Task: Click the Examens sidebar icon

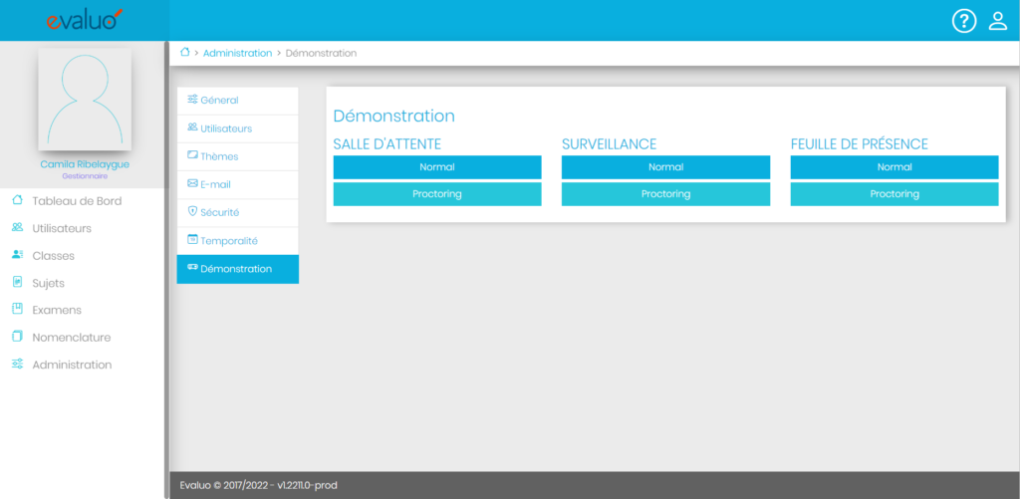Action: click(x=17, y=310)
